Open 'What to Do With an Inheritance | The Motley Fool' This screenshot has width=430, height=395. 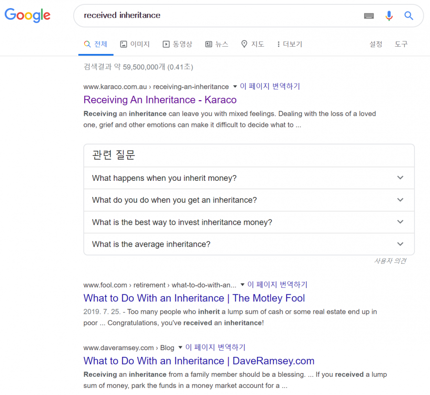tap(194, 298)
